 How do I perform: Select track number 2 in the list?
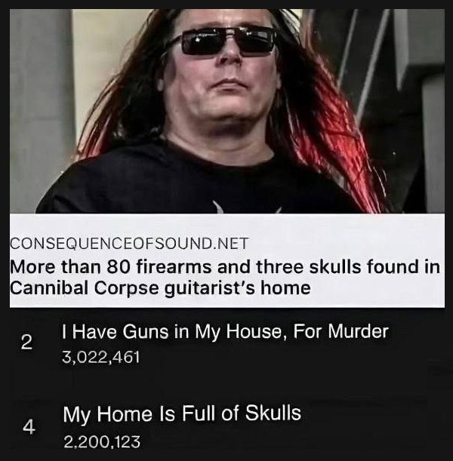pyautogui.click(x=26, y=343)
